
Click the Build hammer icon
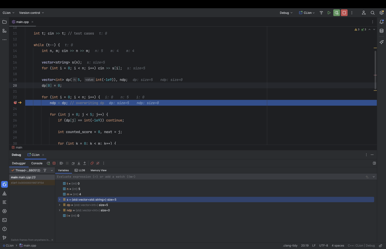point(321,13)
